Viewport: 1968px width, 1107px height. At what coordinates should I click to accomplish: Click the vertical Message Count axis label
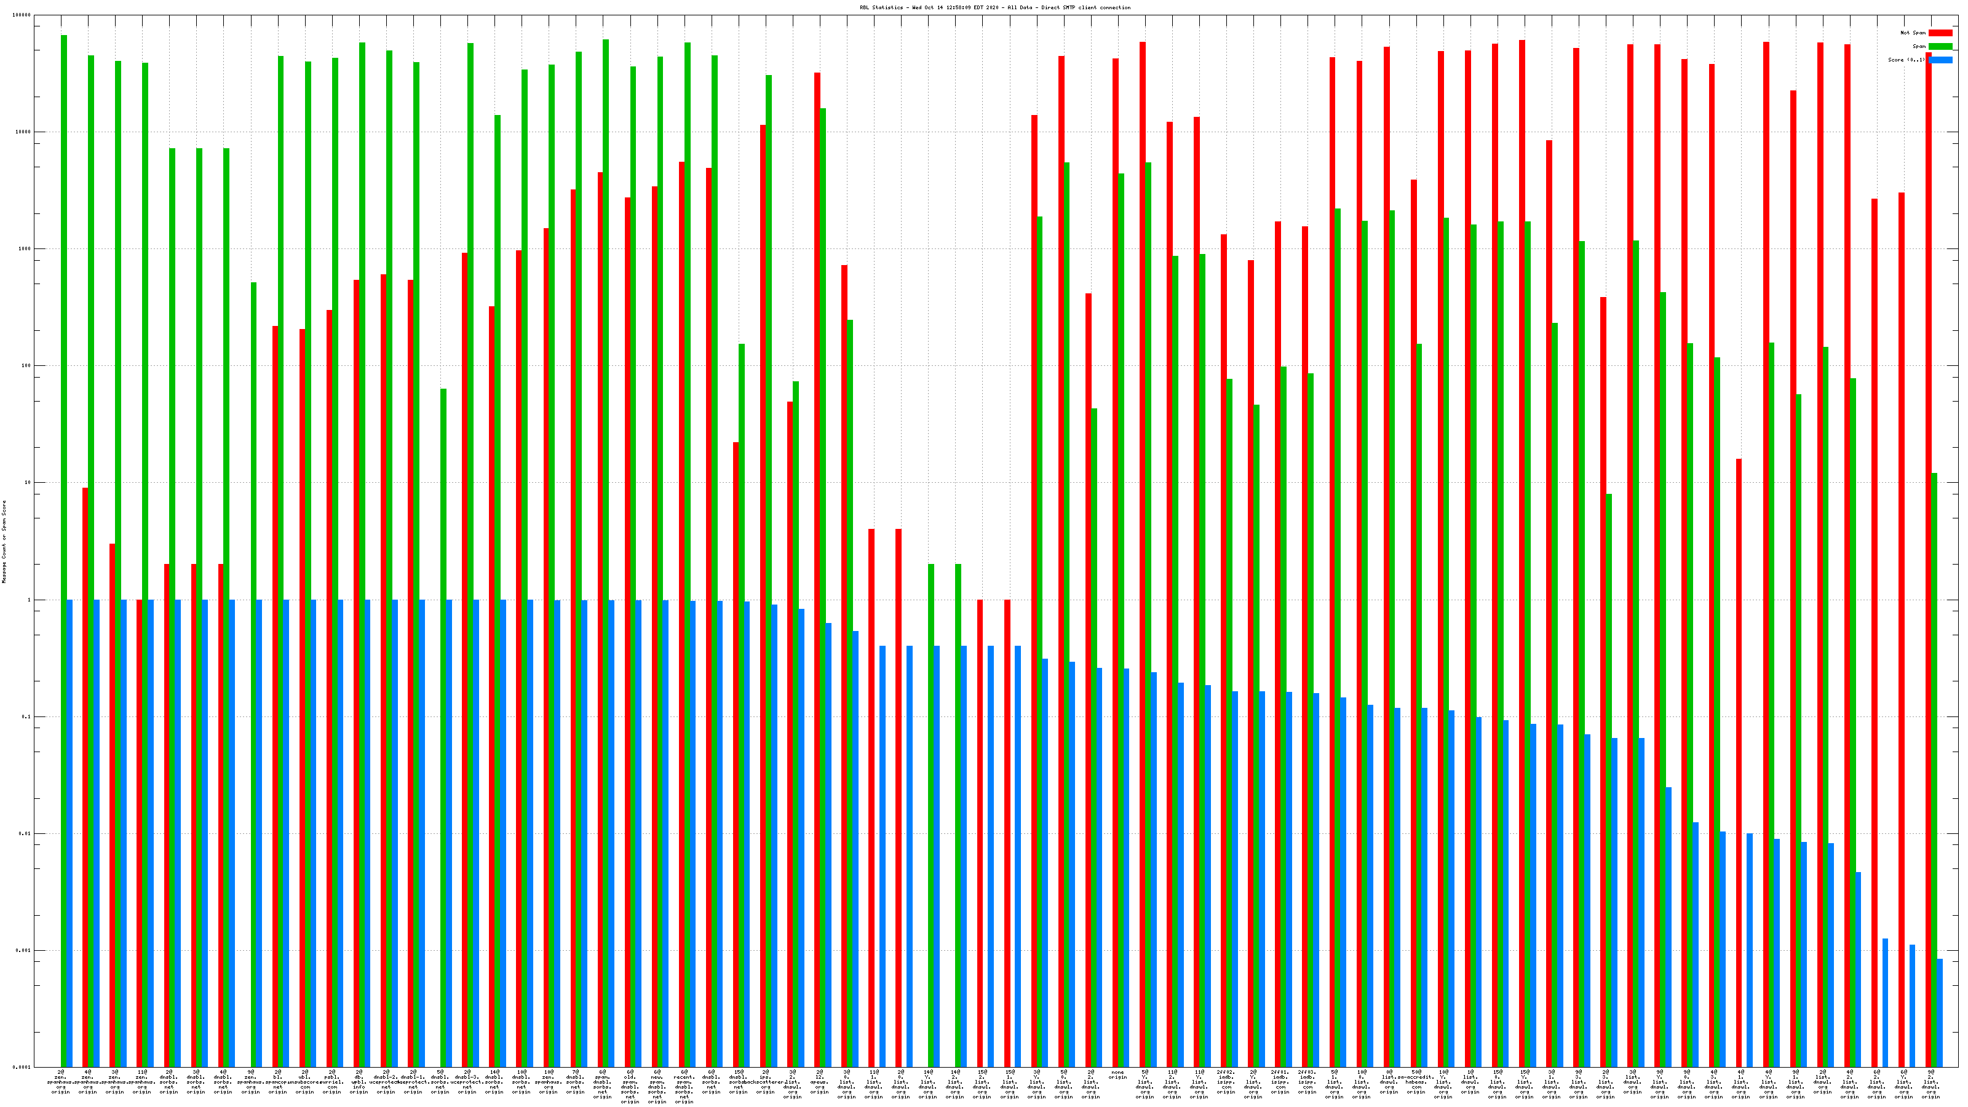(4, 542)
